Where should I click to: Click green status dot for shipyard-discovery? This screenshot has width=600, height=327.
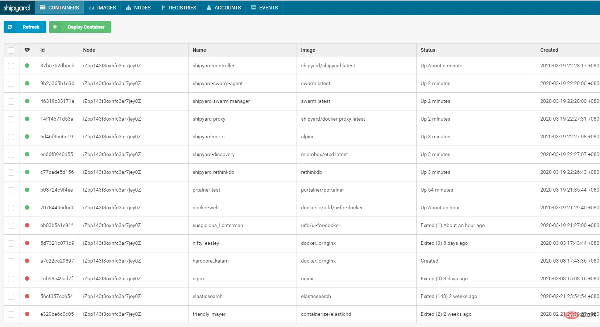tap(27, 154)
